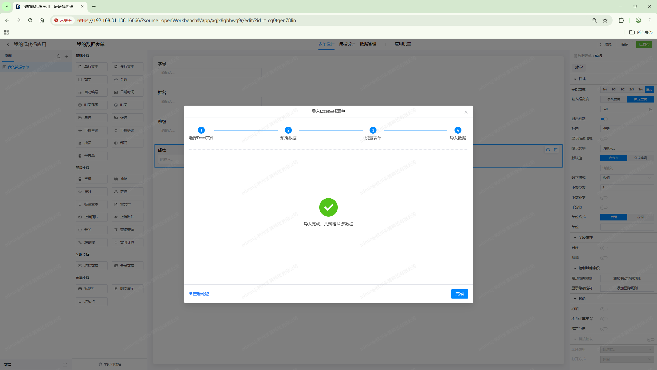Open the 查看教程 tutorial link
This screenshot has height=370, width=657.
[200, 294]
